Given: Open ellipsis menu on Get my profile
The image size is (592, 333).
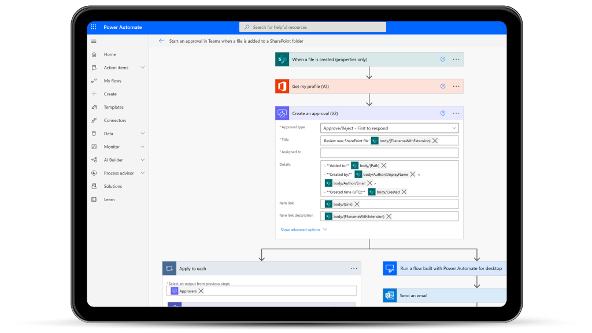Looking at the screenshot, I should tap(456, 86).
